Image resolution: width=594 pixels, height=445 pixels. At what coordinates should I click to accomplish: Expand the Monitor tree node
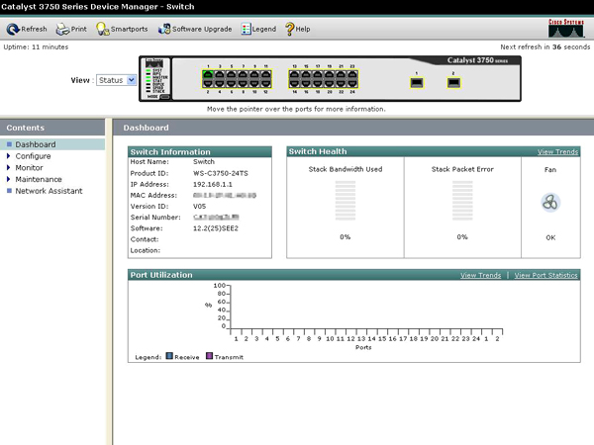[x=8, y=168]
